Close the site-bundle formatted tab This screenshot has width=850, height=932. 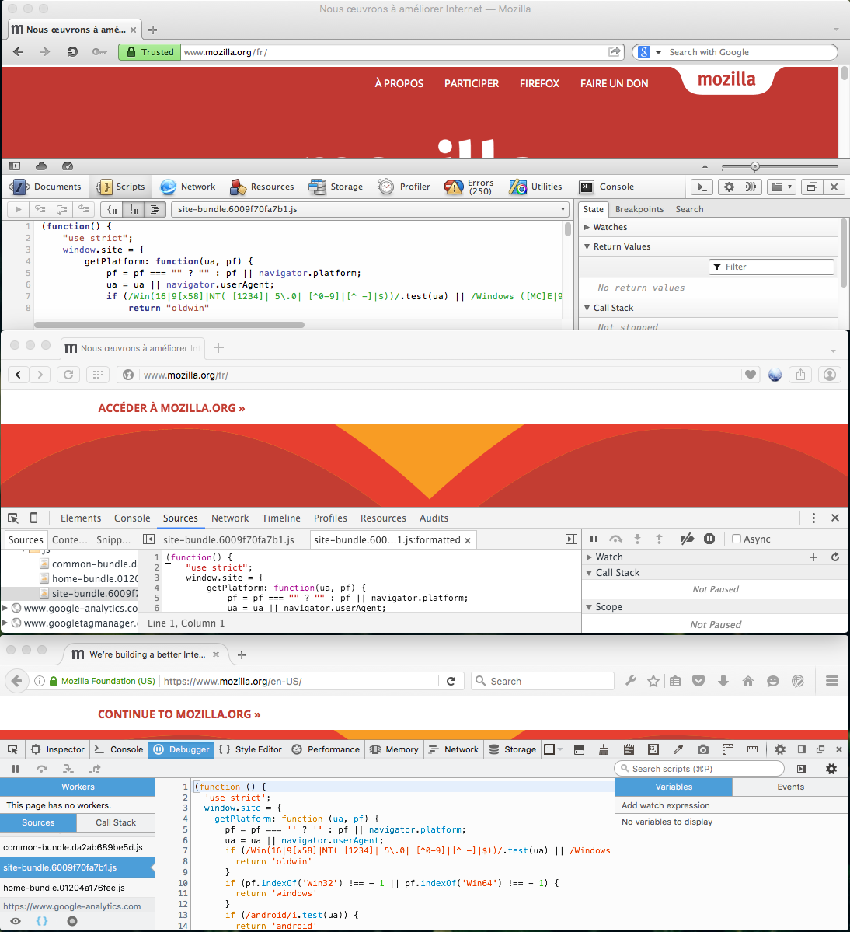[x=468, y=540]
